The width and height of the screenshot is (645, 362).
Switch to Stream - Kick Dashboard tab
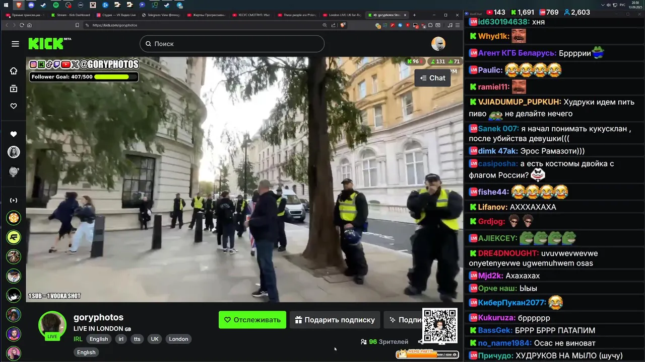pos(71,15)
